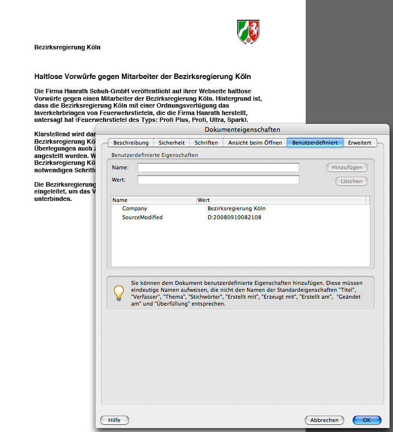The width and height of the screenshot is (393, 432).
Task: Focus the Wert input field
Action: click(x=218, y=180)
